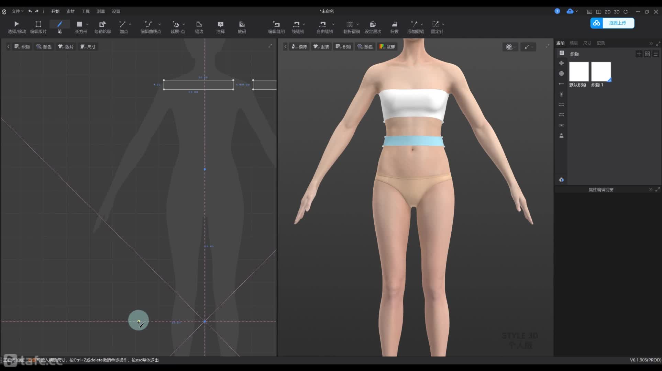Expand the 自由缝纫 dropdown arrow
Viewport: 662px width, 371px height.
333,24
